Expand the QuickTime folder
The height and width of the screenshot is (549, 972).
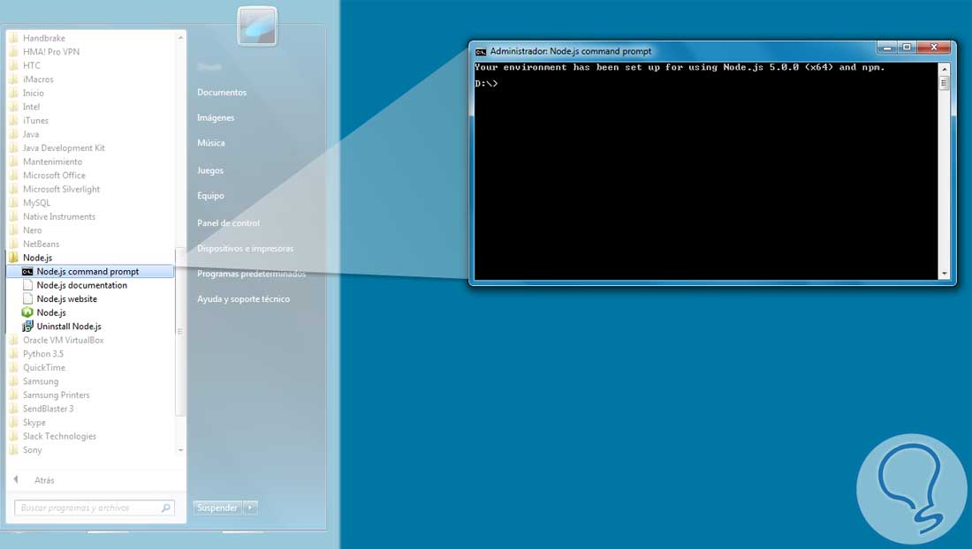pyautogui.click(x=43, y=368)
